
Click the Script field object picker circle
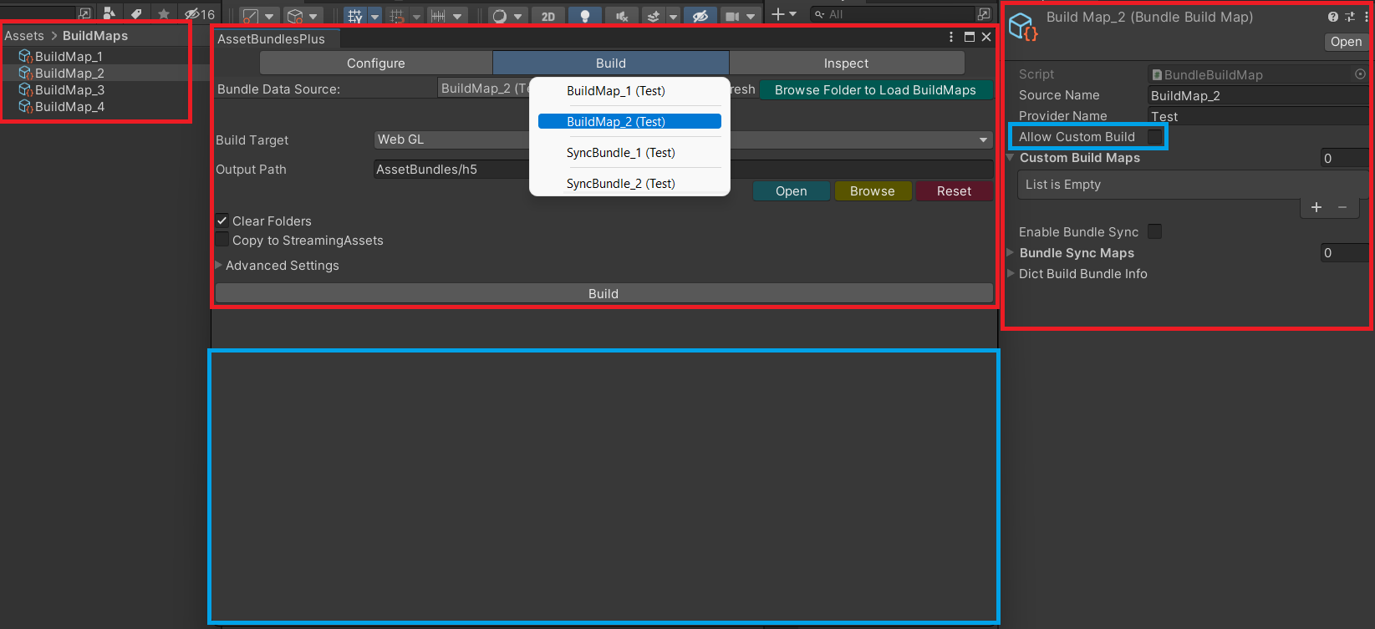click(1360, 74)
